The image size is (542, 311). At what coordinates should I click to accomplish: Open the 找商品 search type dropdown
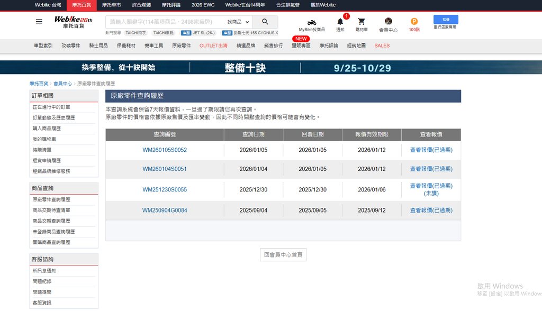[x=238, y=22]
